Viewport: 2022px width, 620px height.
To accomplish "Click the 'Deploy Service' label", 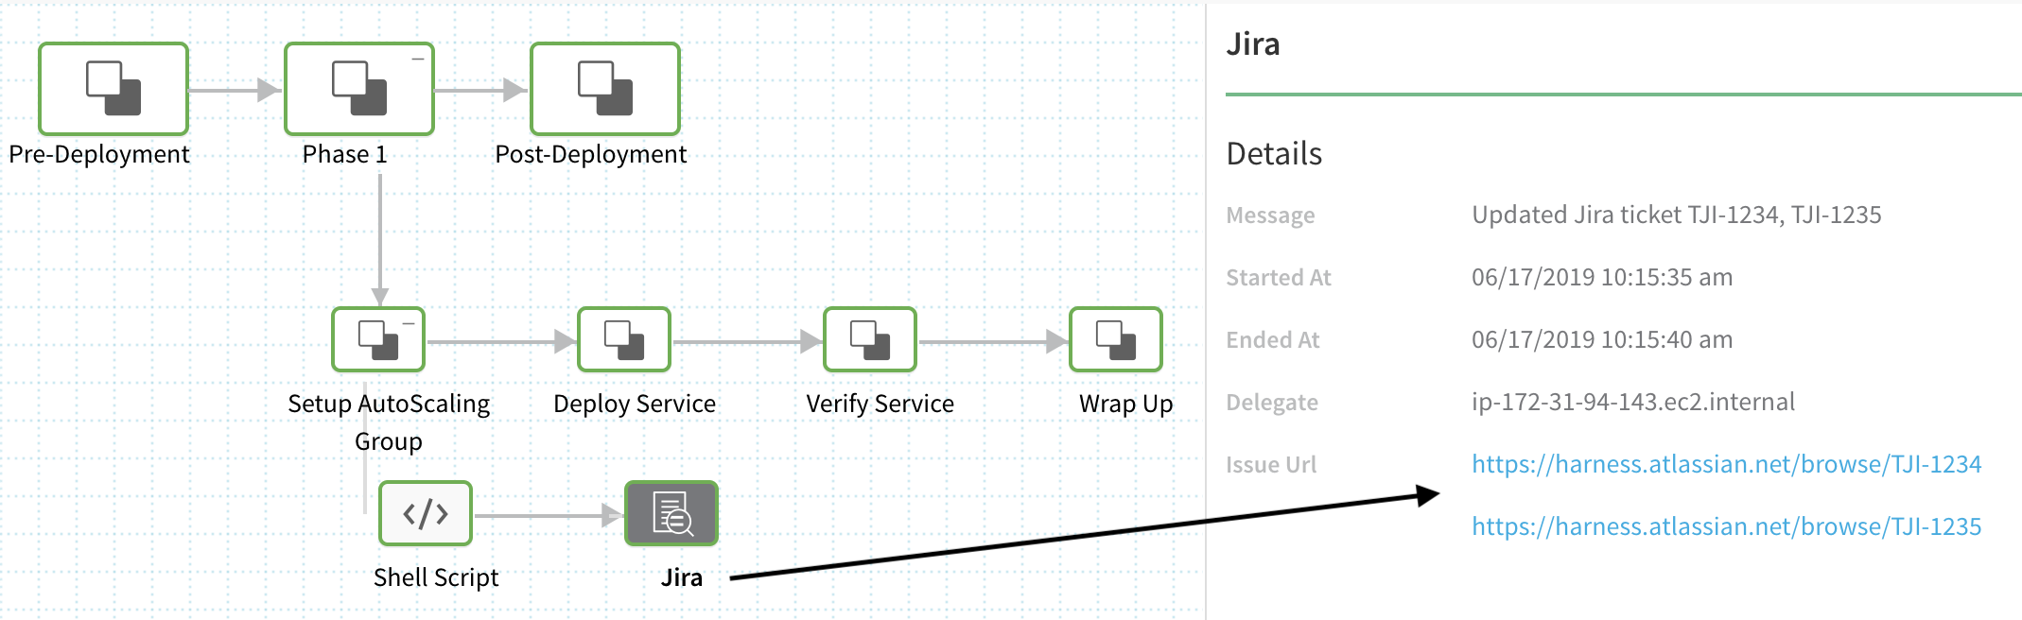I will [x=635, y=404].
